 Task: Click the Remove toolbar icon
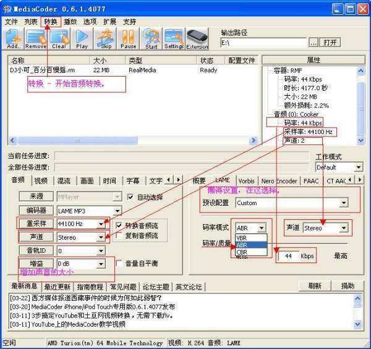coord(36,38)
